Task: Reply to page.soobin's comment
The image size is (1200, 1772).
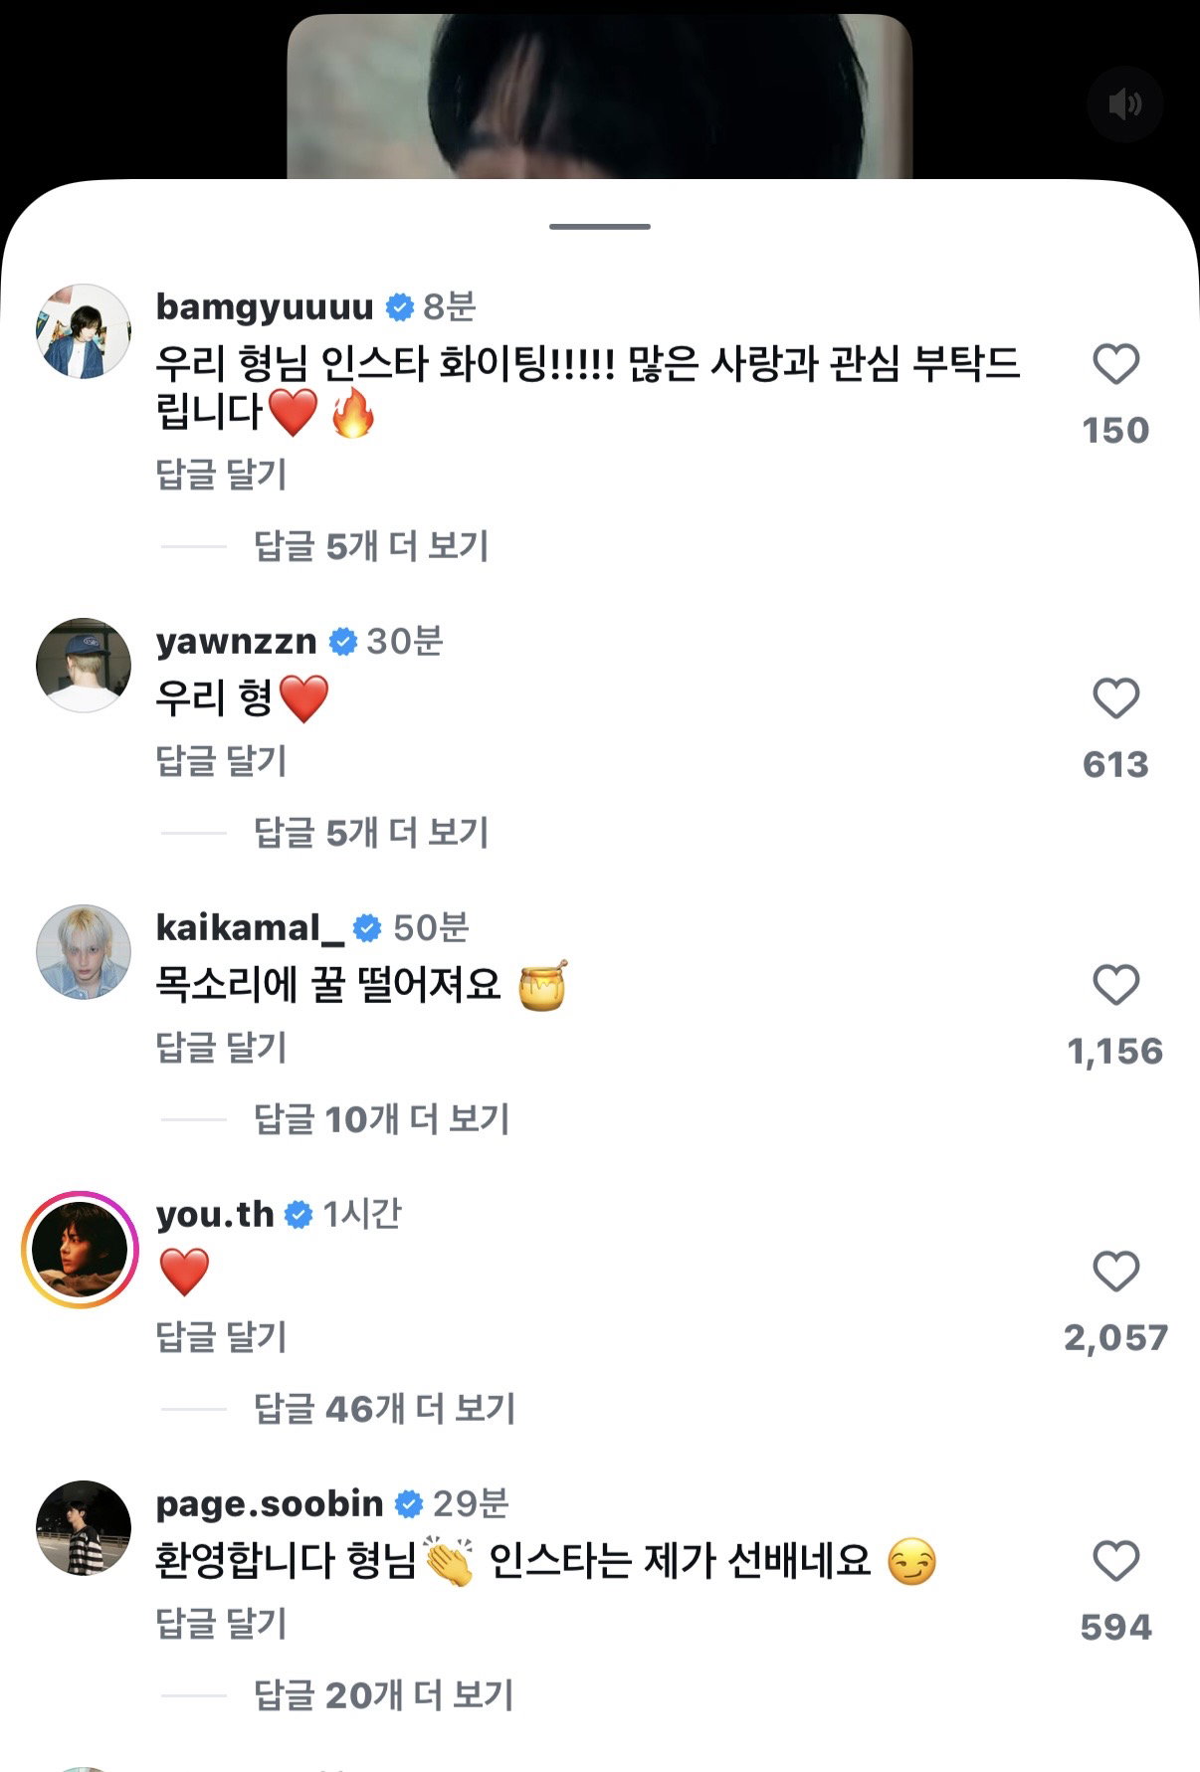Action: (221, 1624)
